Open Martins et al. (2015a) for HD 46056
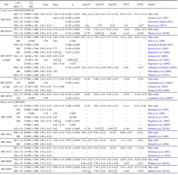Viewport: 178px width, 175px height. (x=159, y=163)
